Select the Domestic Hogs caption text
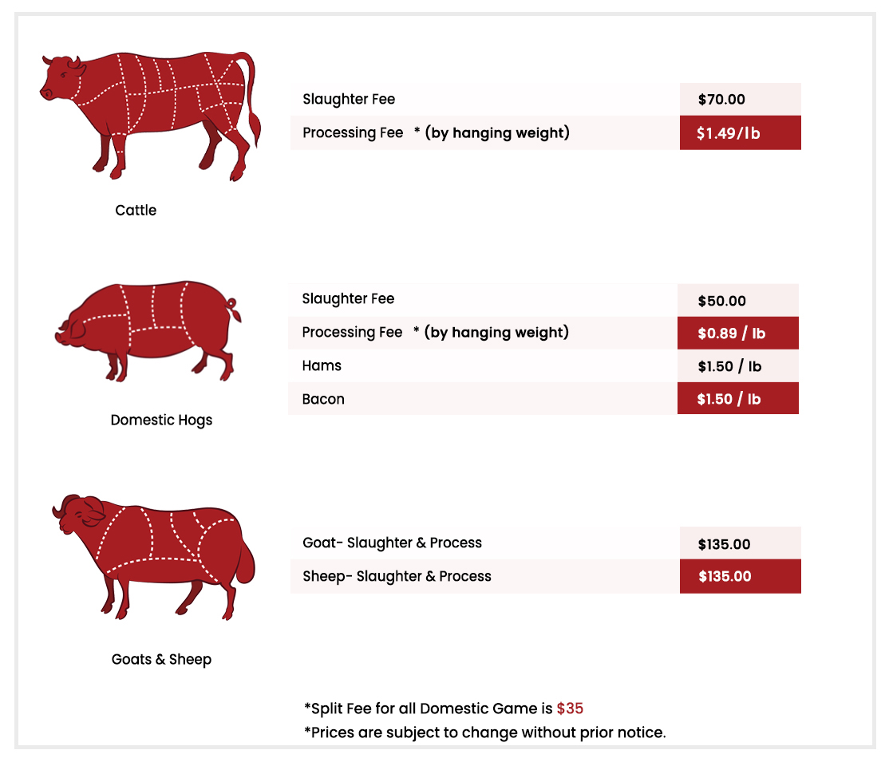889x758 pixels. tap(161, 420)
